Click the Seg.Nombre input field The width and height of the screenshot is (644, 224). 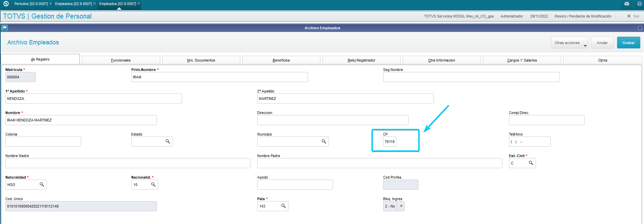click(471, 77)
